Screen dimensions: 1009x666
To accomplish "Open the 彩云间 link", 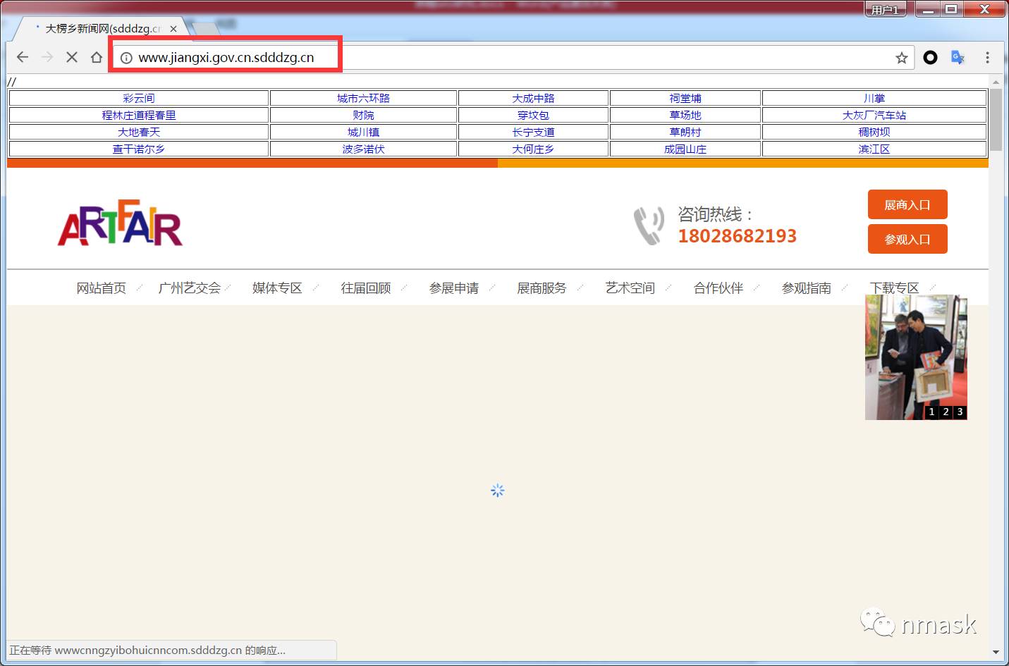I will 138,99.
